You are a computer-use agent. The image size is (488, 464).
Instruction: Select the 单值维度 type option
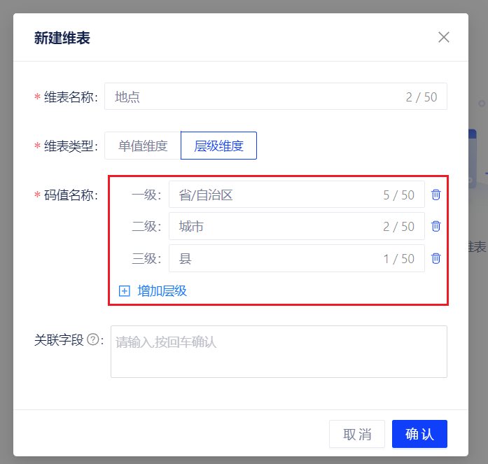pos(143,146)
